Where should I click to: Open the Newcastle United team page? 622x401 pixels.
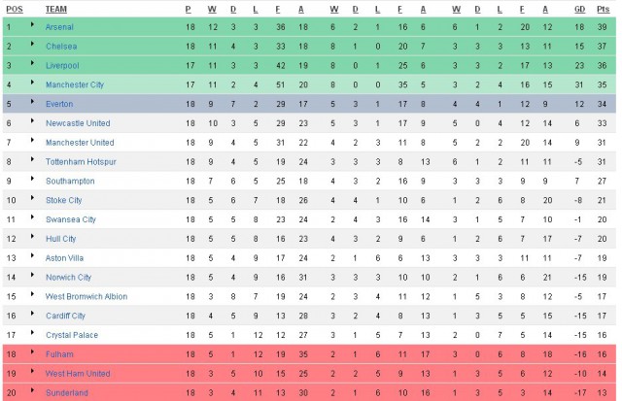tap(78, 123)
